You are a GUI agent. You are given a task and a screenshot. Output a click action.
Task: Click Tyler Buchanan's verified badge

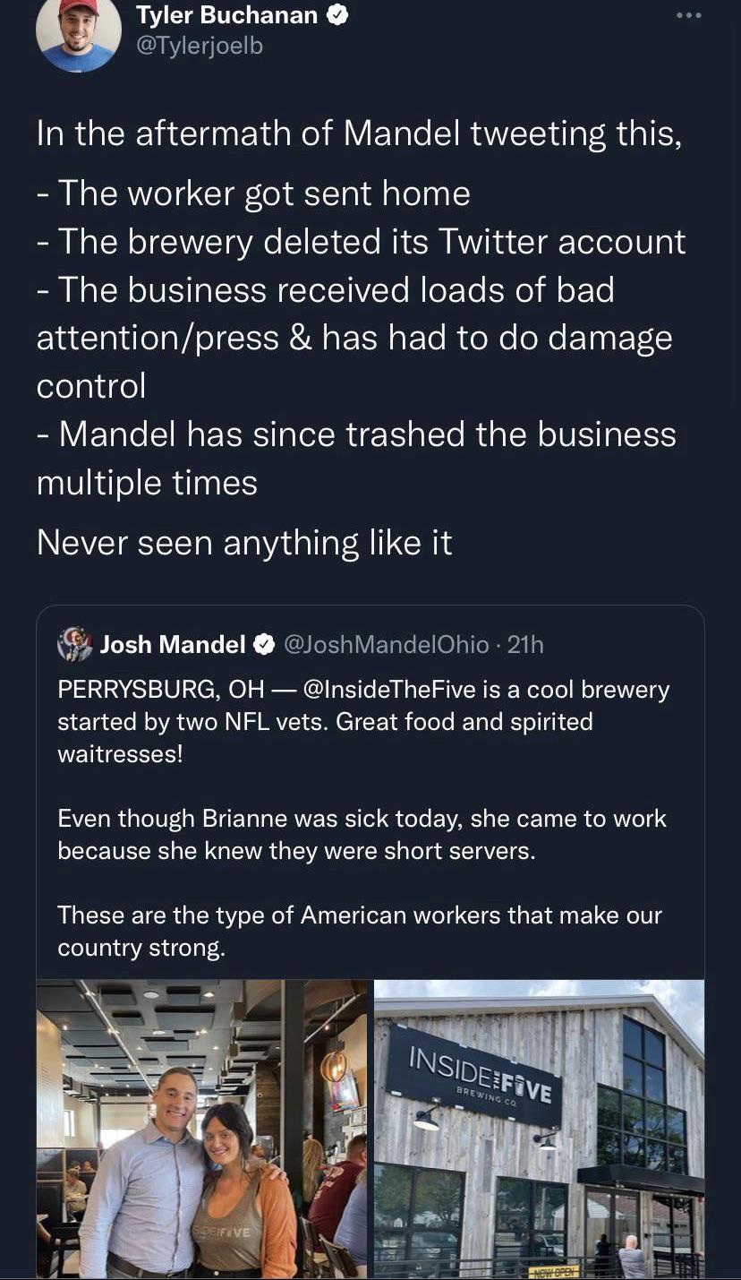(x=337, y=15)
